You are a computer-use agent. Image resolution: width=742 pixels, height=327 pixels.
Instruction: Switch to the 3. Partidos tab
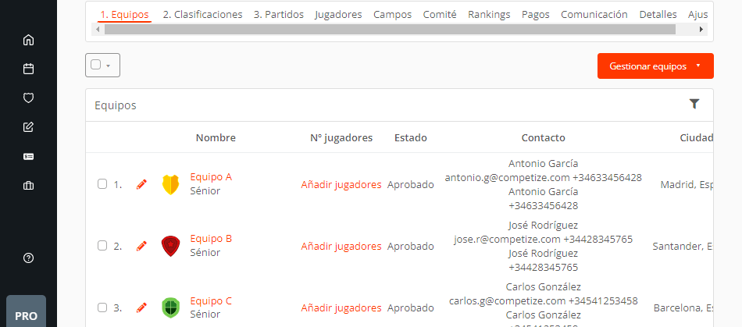pos(279,15)
